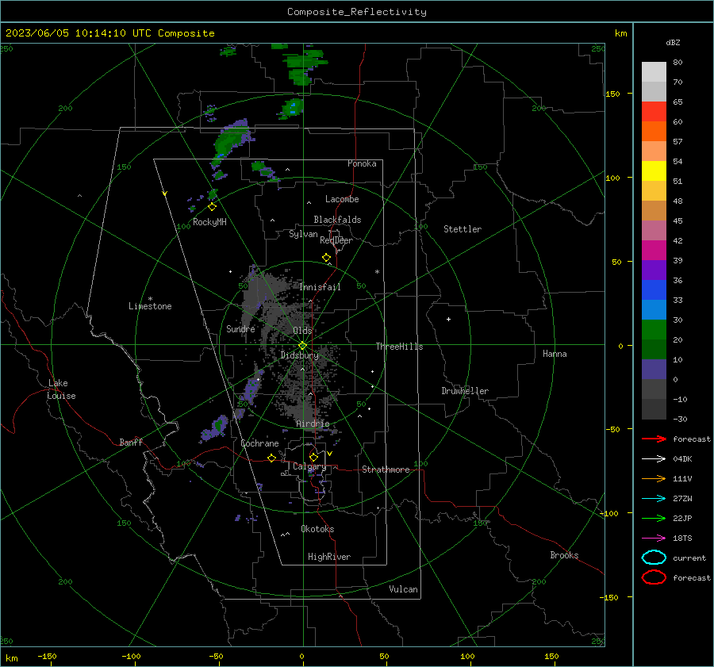Viewport: 714px width, 667px height.
Task: Click the green storm cell northwest of RockyMH
Action: coord(230,139)
